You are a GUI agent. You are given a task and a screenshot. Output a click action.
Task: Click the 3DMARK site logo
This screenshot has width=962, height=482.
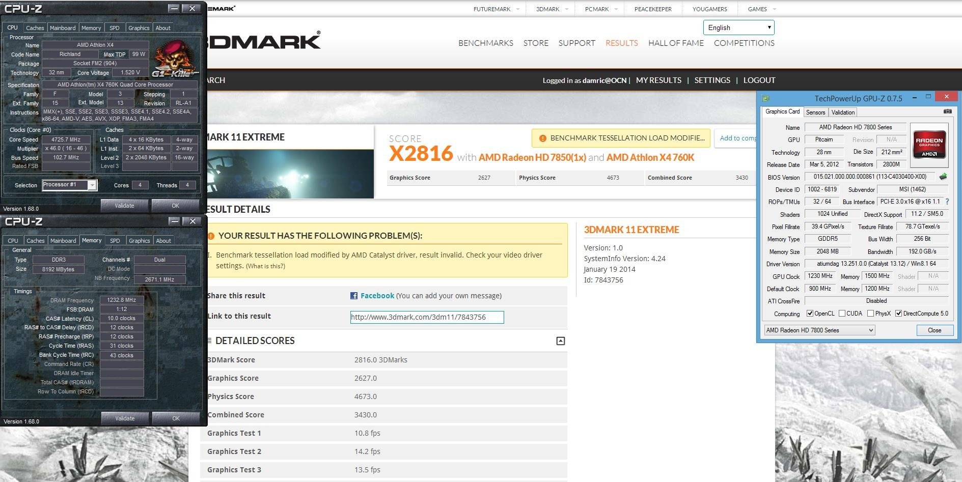click(263, 41)
